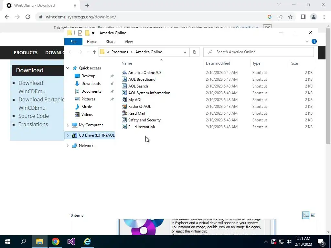The height and width of the screenshot is (248, 331).
Task: Click the Chrome address bar URL
Action: (x=81, y=17)
